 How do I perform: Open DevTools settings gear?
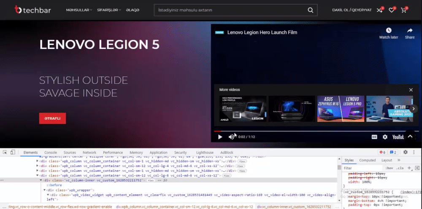click(405, 152)
